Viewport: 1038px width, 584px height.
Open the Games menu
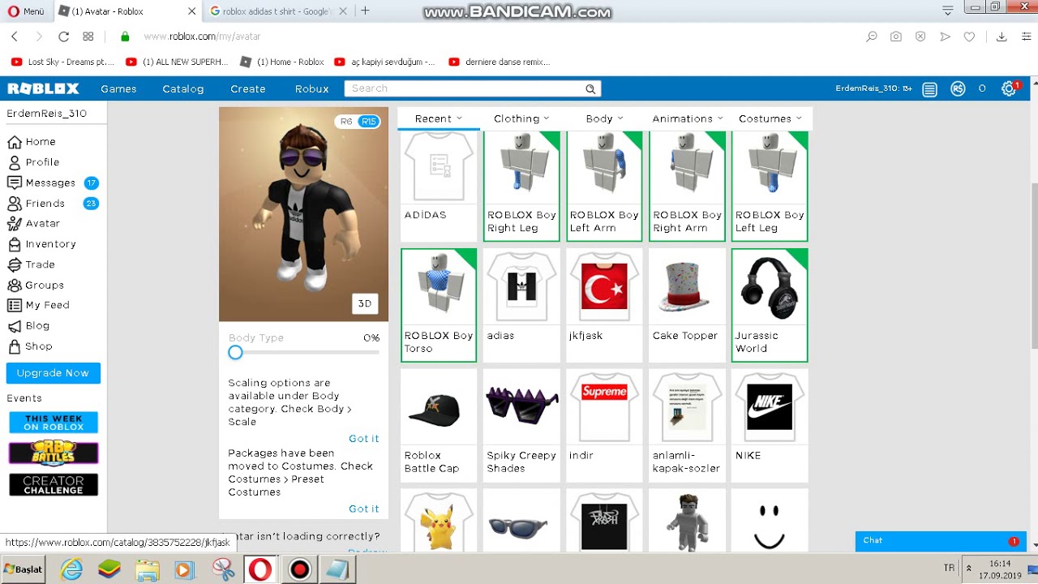[118, 89]
